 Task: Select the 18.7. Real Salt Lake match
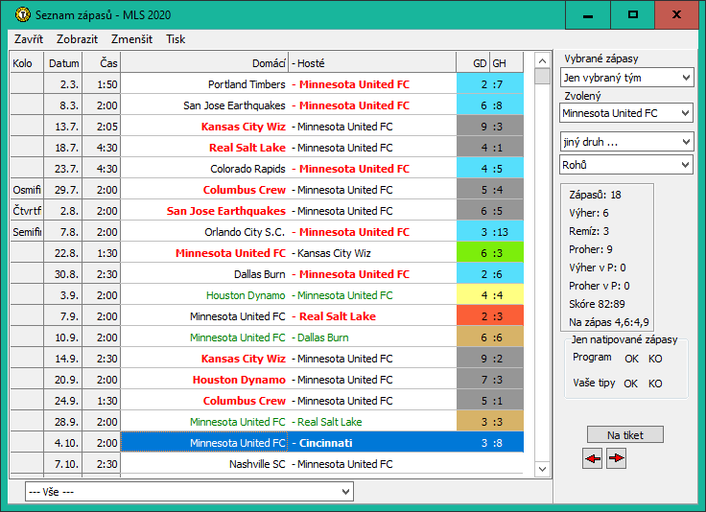(267, 148)
